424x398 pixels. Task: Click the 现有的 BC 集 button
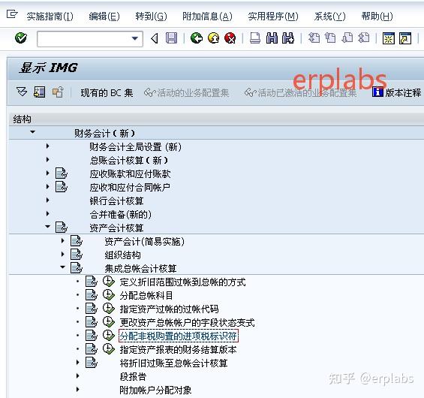(x=107, y=93)
